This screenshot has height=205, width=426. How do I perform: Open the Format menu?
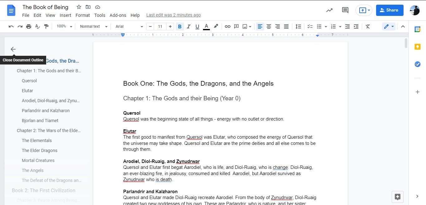point(82,15)
